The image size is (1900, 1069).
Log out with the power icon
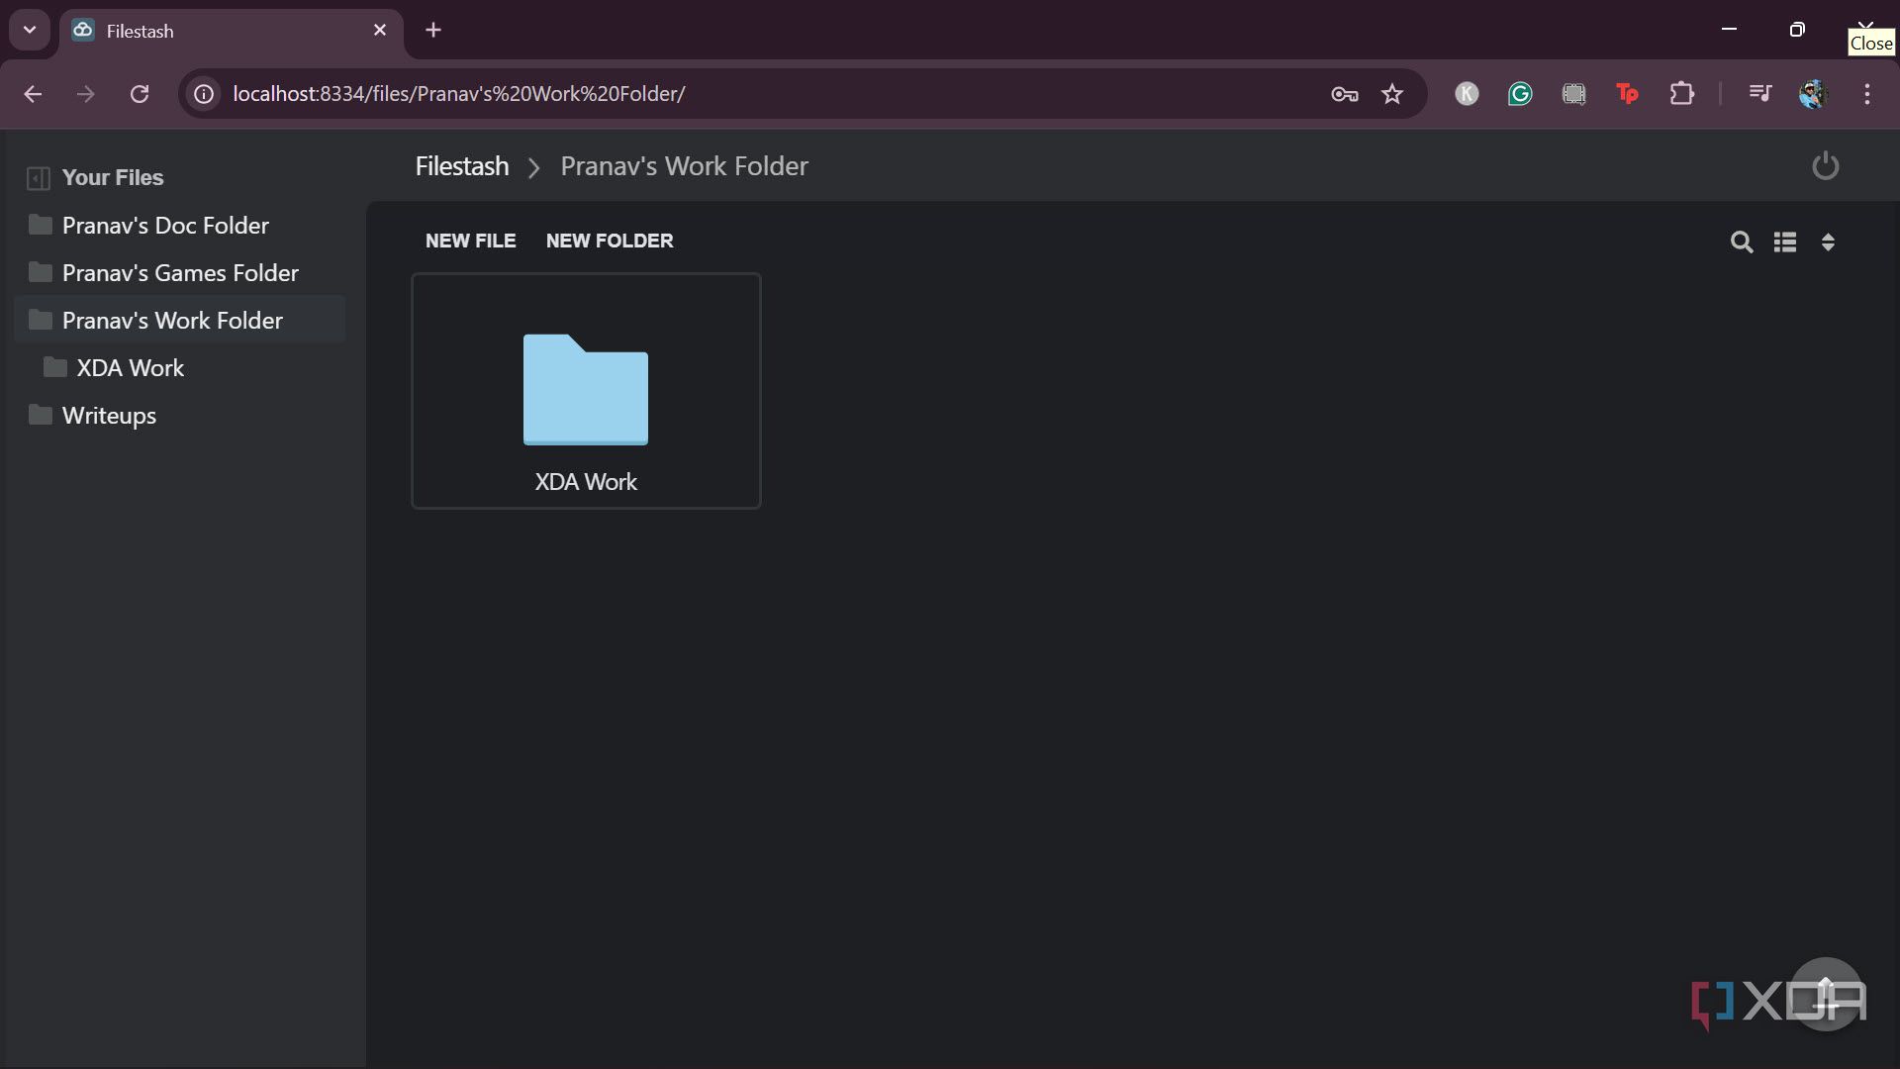(1825, 166)
